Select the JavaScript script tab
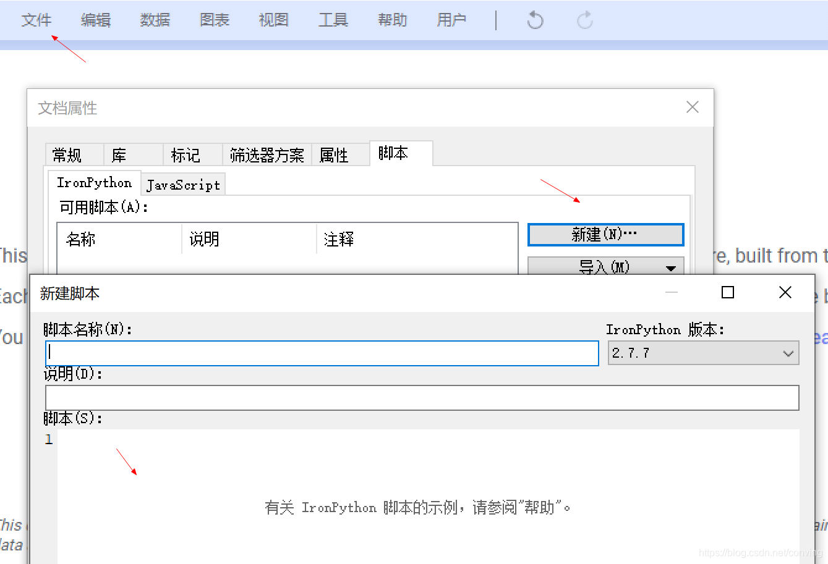Image resolution: width=828 pixels, height=564 pixels. (x=182, y=183)
